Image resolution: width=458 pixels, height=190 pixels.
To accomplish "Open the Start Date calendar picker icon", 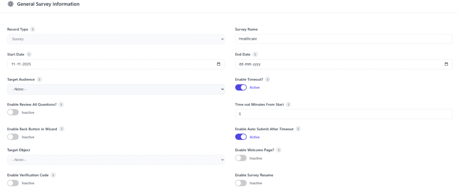I will click(218, 64).
